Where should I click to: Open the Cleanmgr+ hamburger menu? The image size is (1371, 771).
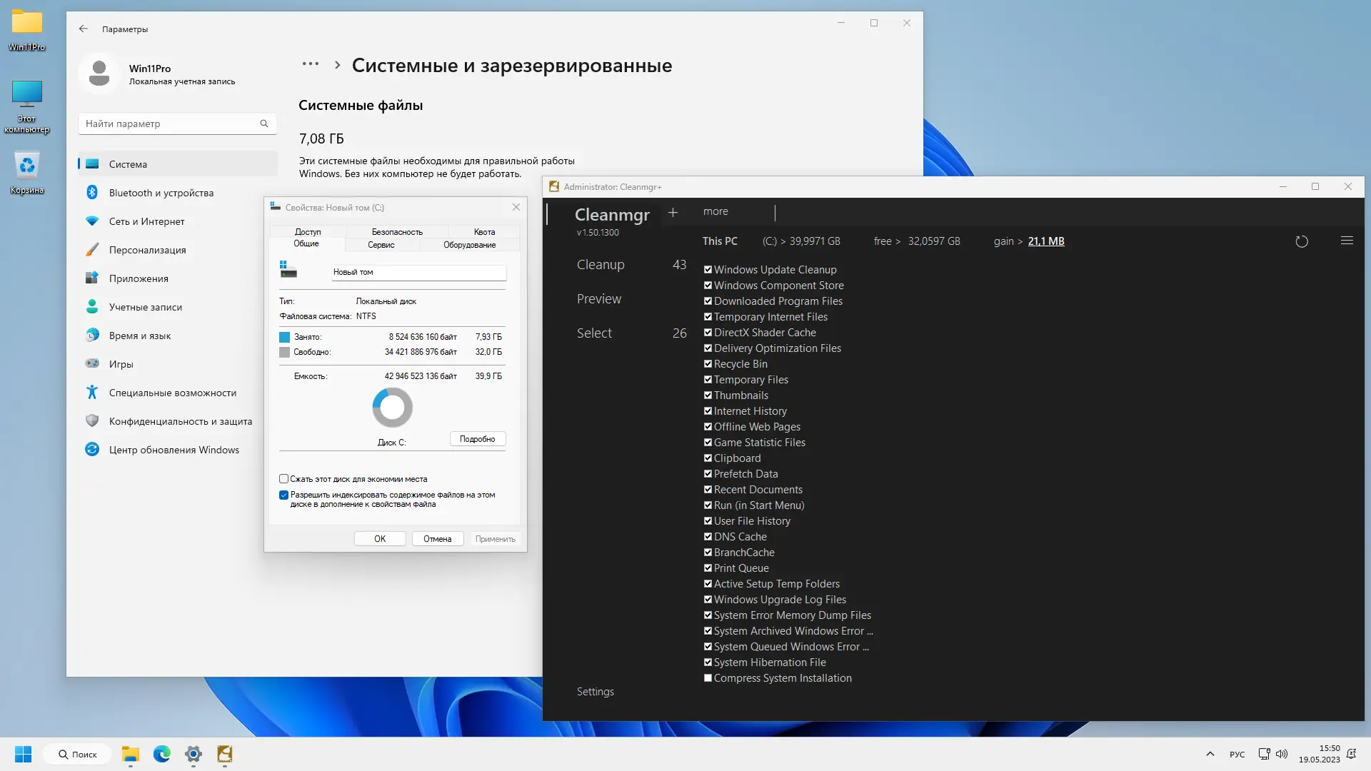tap(1347, 241)
